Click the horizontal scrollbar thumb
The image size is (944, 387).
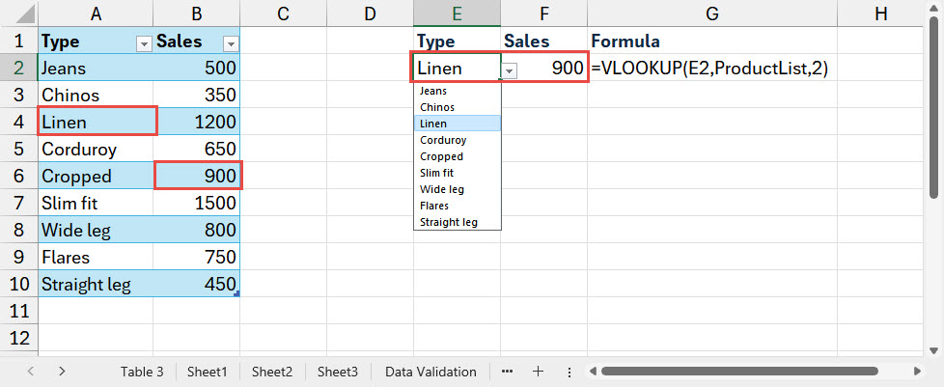pos(753,372)
